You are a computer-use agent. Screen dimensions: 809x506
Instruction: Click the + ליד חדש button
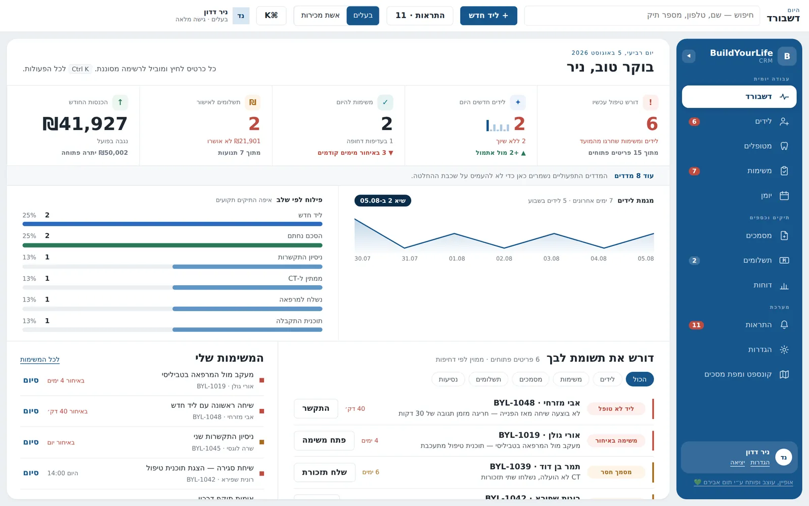[488, 16]
